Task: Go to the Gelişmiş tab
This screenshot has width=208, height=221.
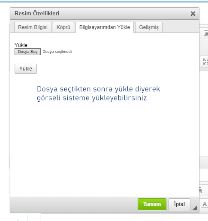Action: [149, 27]
